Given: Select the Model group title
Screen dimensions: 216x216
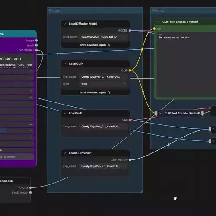Looking at the screenshot, I should point(54,10).
